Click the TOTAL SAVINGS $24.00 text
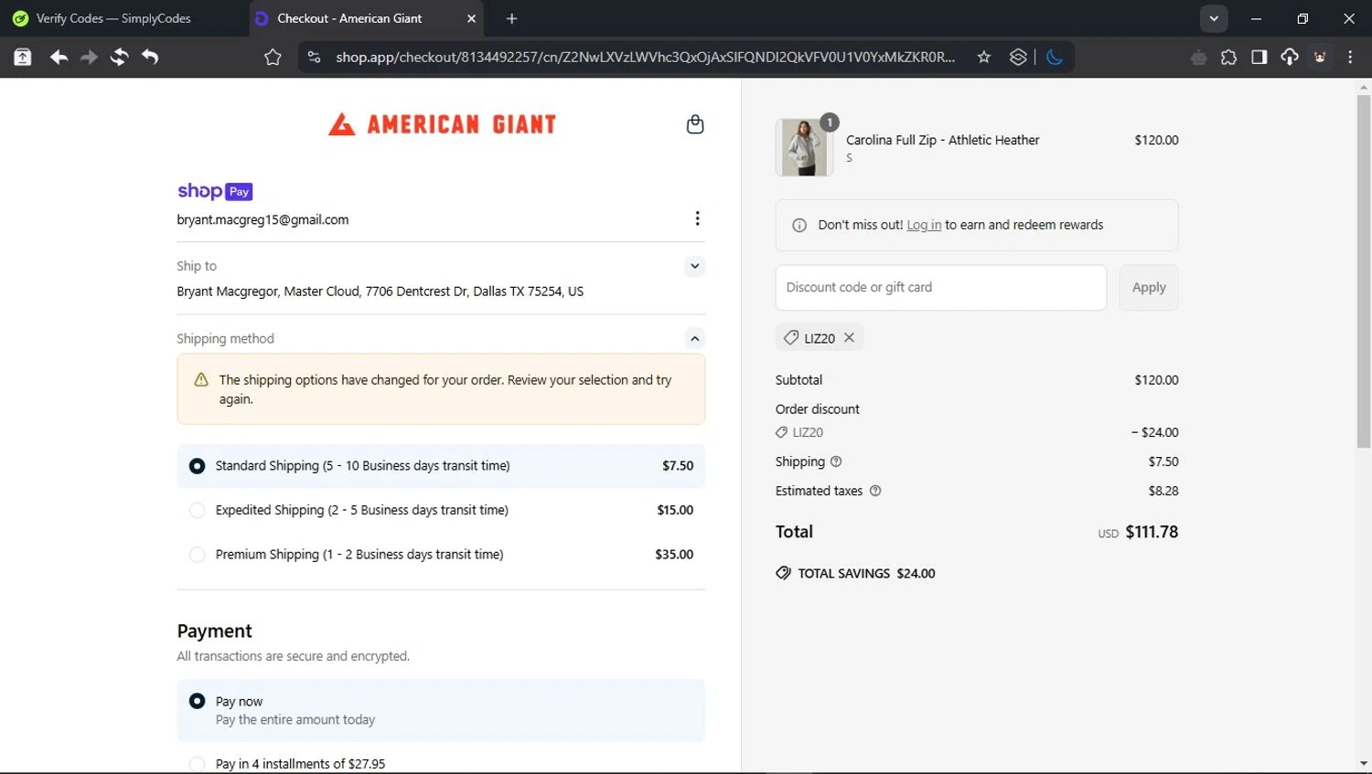This screenshot has height=774, width=1372. point(866,574)
